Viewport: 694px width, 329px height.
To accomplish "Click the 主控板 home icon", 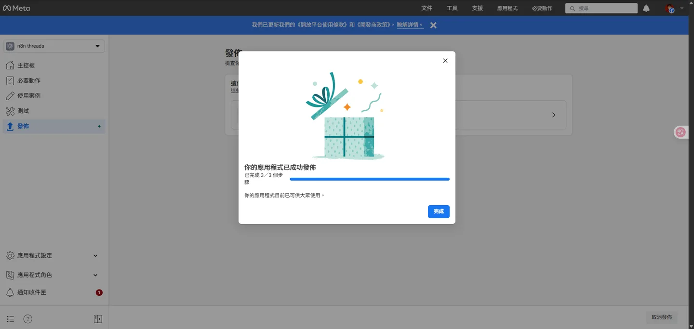I will [x=10, y=66].
